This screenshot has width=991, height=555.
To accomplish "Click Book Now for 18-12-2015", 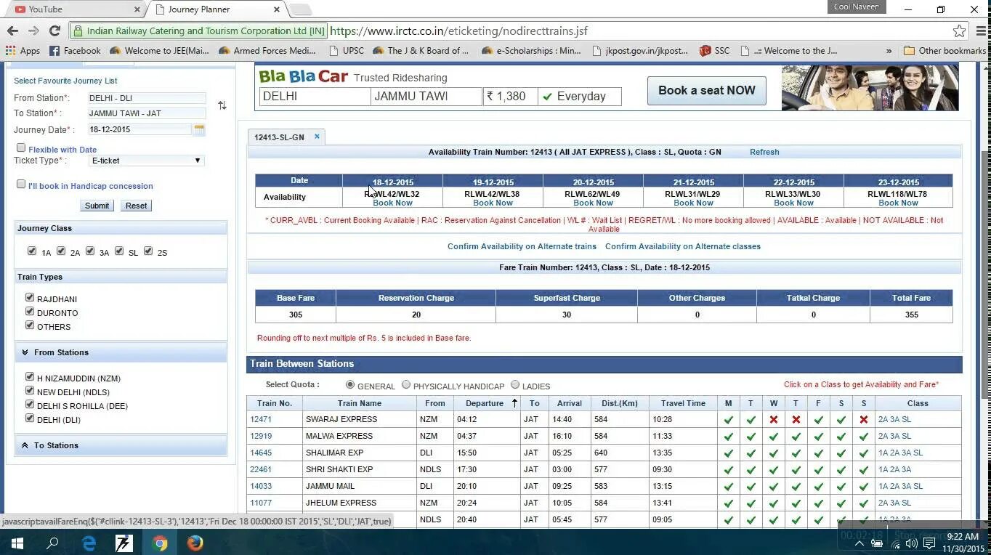I will (392, 203).
